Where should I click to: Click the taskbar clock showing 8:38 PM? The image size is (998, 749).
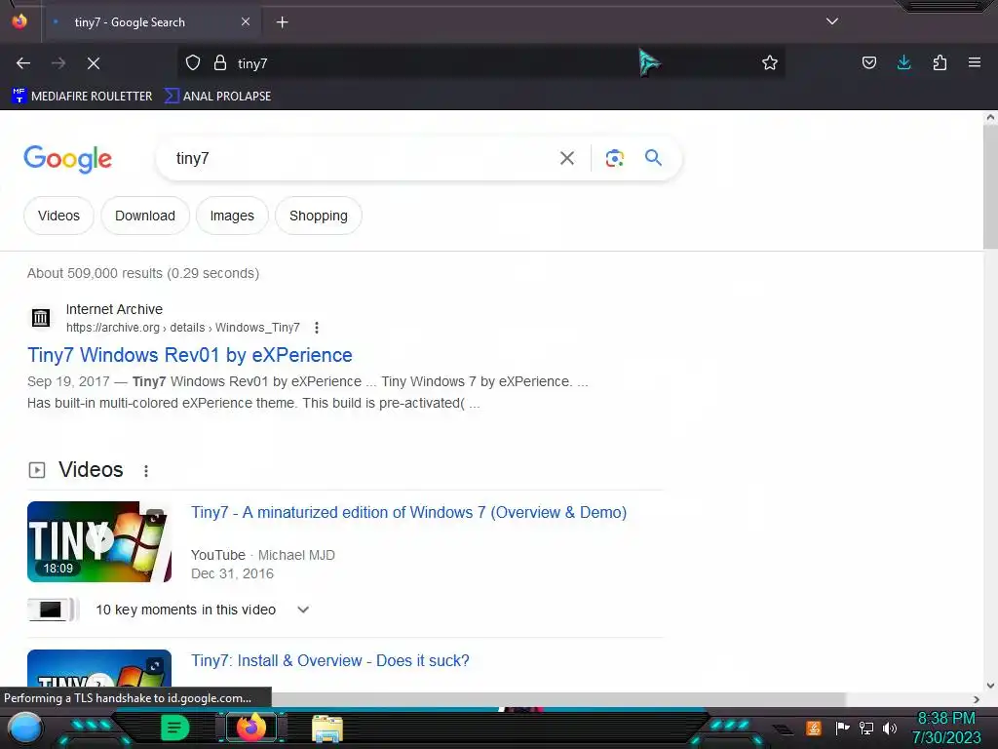[x=946, y=728]
